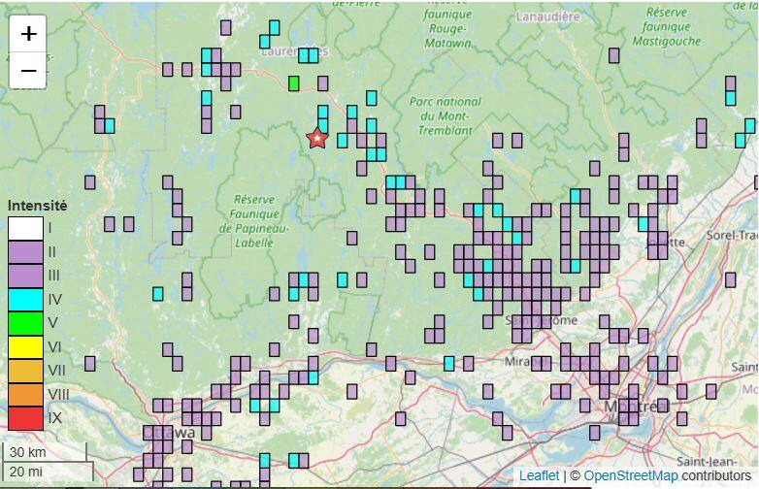The image size is (759, 489).
Task: Click the yellow intensity VI legend swatch
Action: [x=25, y=347]
